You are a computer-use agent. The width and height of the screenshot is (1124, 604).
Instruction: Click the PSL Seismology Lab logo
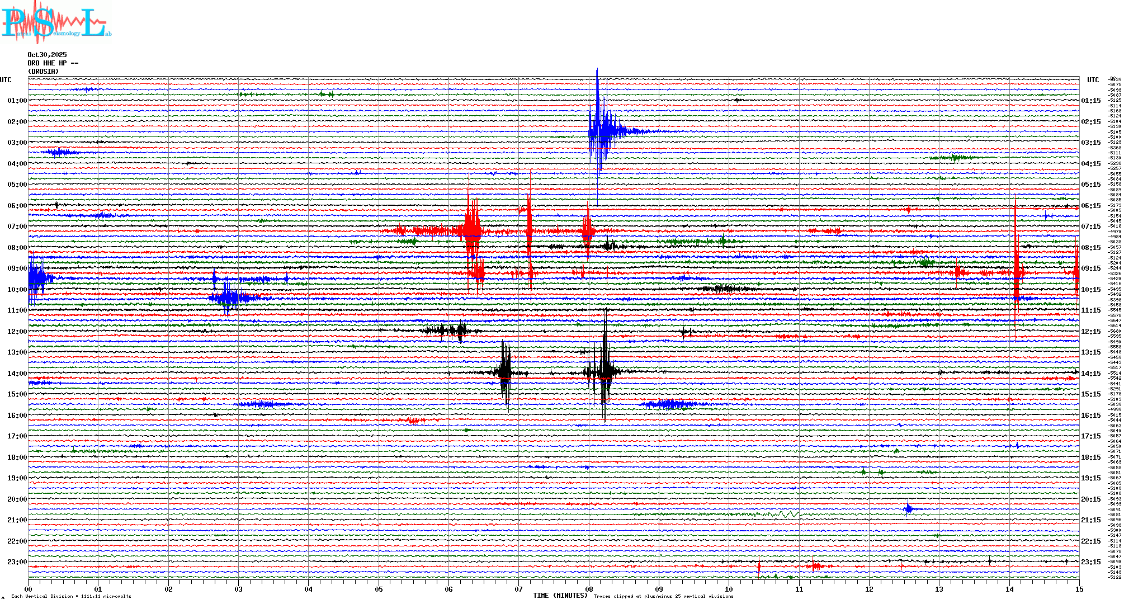click(56, 22)
